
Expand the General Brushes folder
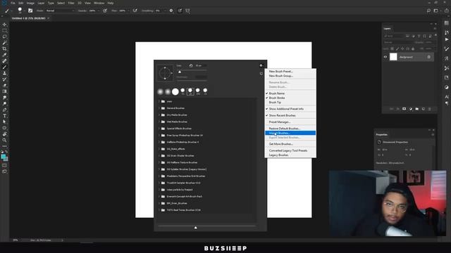coord(159,108)
